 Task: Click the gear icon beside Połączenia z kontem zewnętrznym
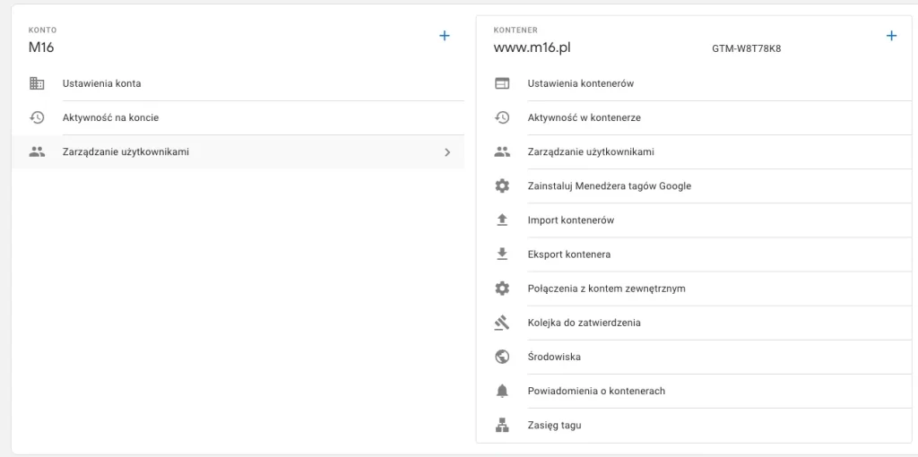pos(502,289)
